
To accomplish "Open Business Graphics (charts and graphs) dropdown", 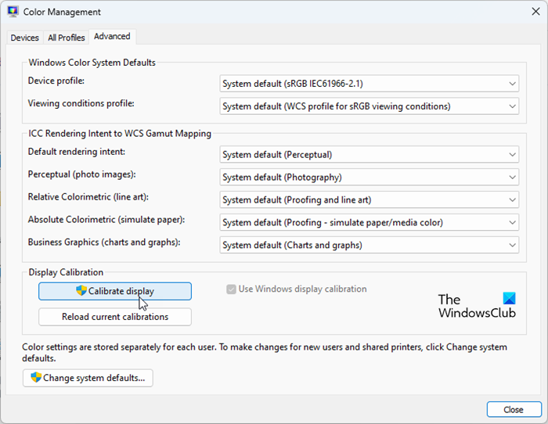I will (x=369, y=245).
